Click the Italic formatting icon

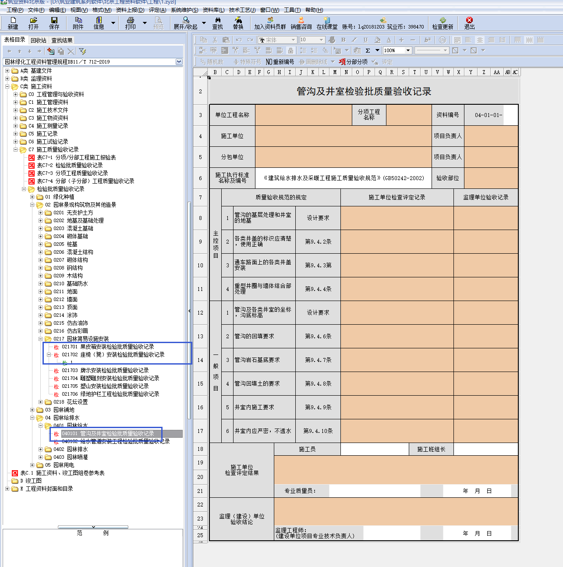(x=354, y=40)
